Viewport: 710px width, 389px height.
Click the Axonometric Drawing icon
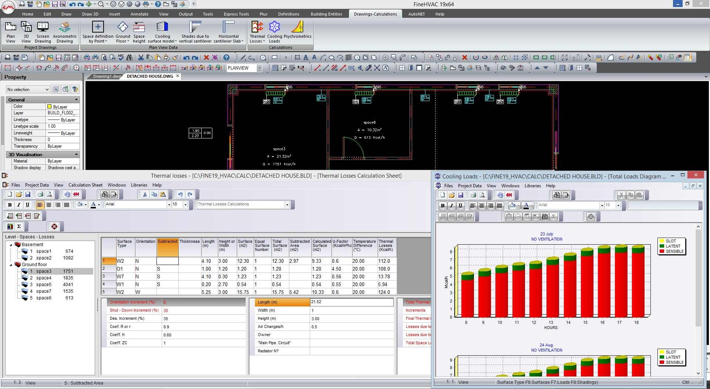[x=65, y=31]
